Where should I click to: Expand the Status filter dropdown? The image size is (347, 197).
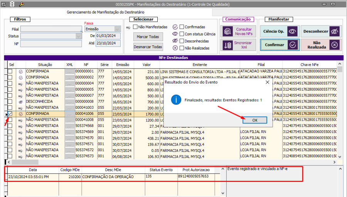pos(79,36)
